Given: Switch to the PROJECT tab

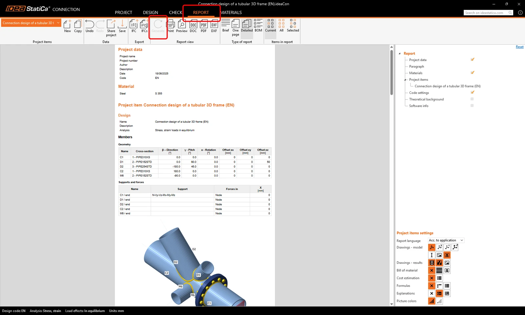Looking at the screenshot, I should tap(123, 12).
